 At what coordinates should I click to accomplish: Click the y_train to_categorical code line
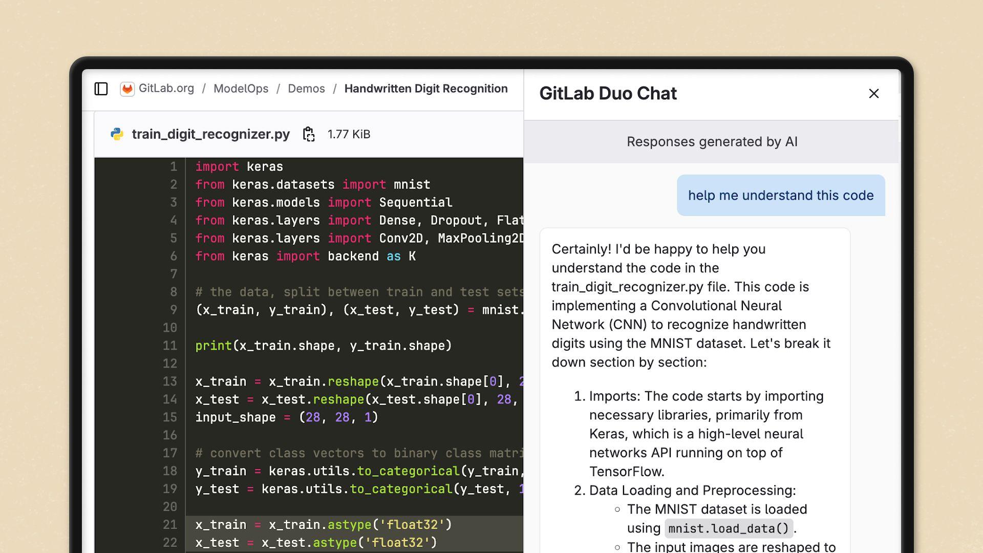tap(359, 472)
